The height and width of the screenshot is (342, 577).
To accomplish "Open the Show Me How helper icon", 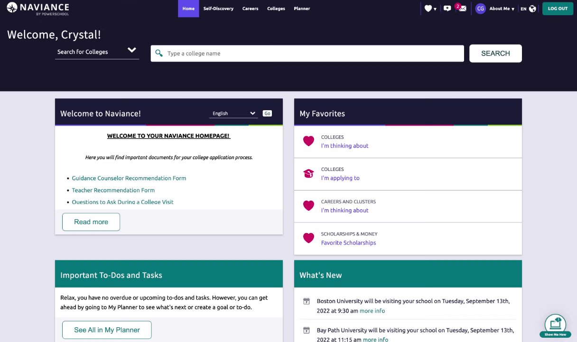I will click(555, 325).
